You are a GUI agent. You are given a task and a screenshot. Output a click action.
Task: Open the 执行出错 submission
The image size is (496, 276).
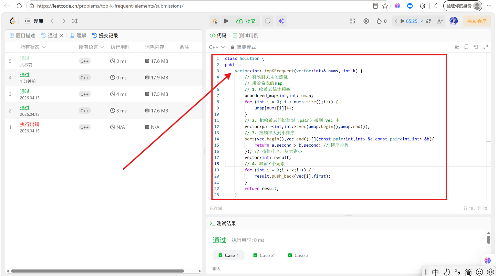104,127
